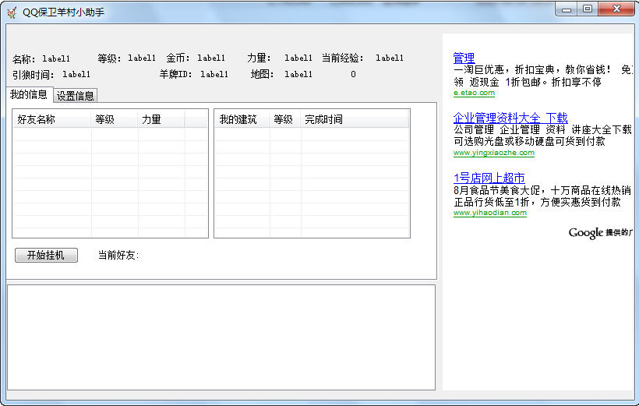
Task: Click the 金币 label1 value
Action: 211,58
